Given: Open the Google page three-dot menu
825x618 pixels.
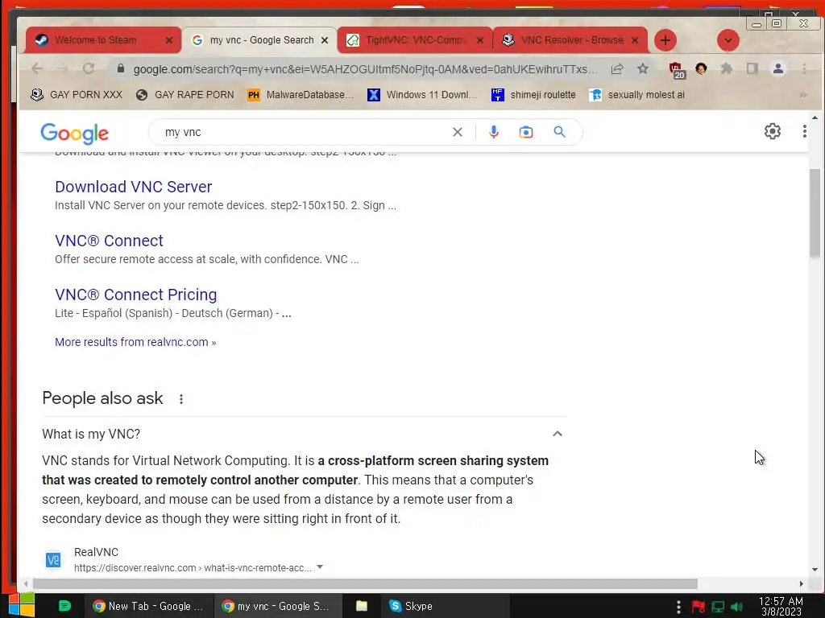Looking at the screenshot, I should point(805,131).
